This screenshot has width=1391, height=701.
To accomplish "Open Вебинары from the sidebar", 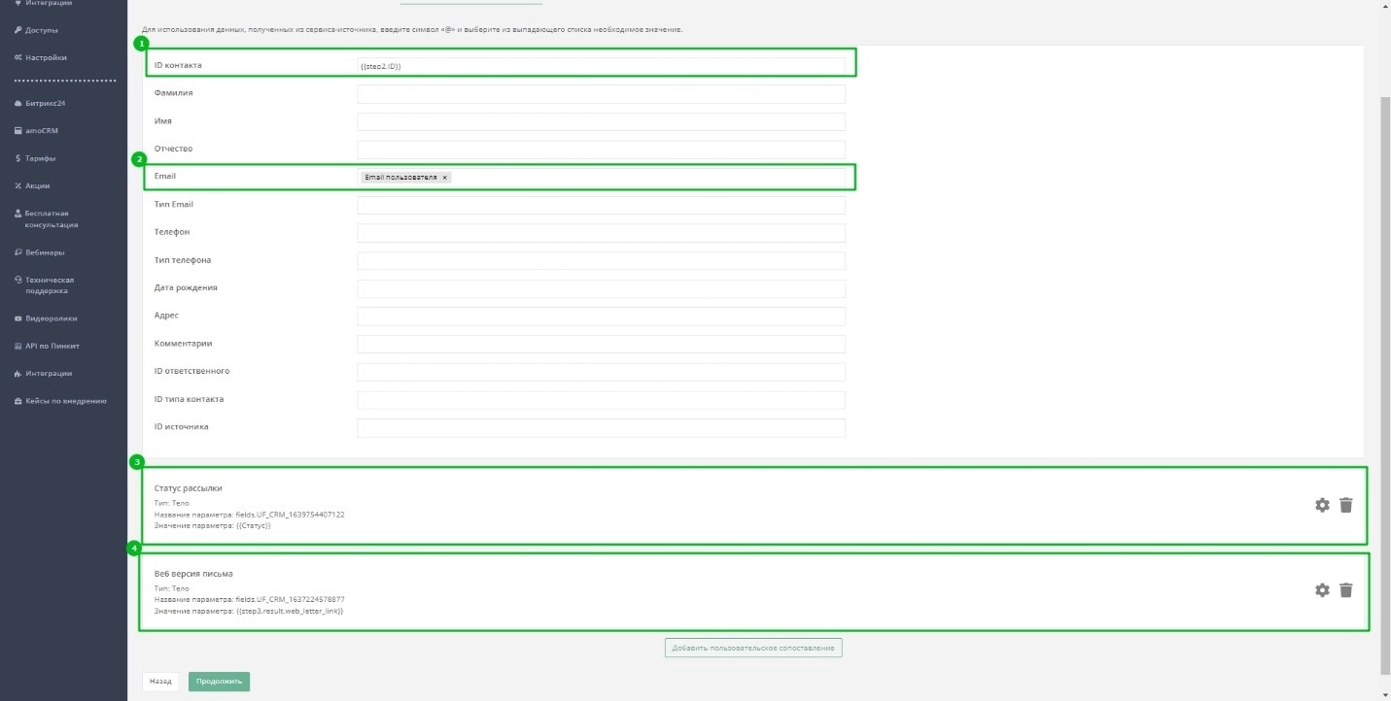I will 45,252.
